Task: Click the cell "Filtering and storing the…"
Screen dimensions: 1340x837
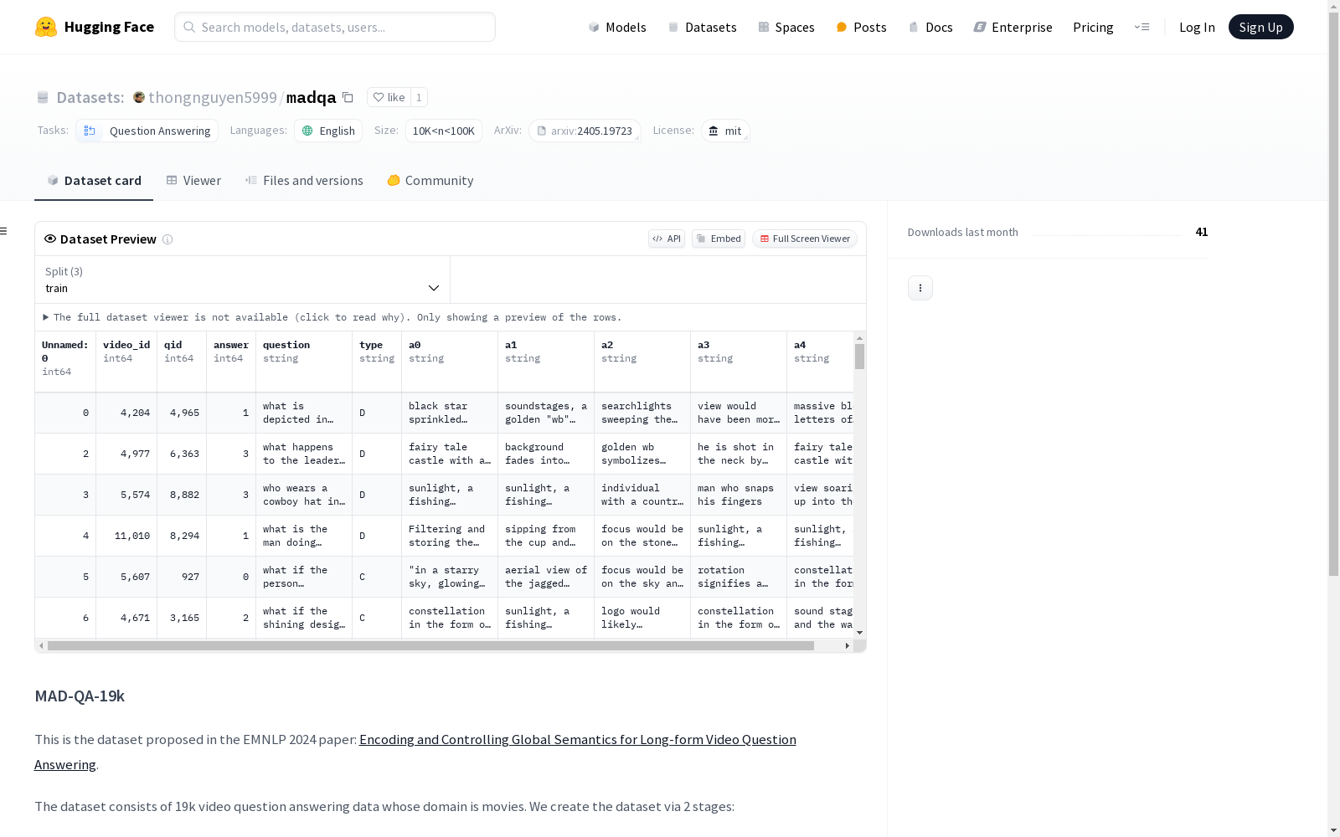Action: tap(450, 536)
